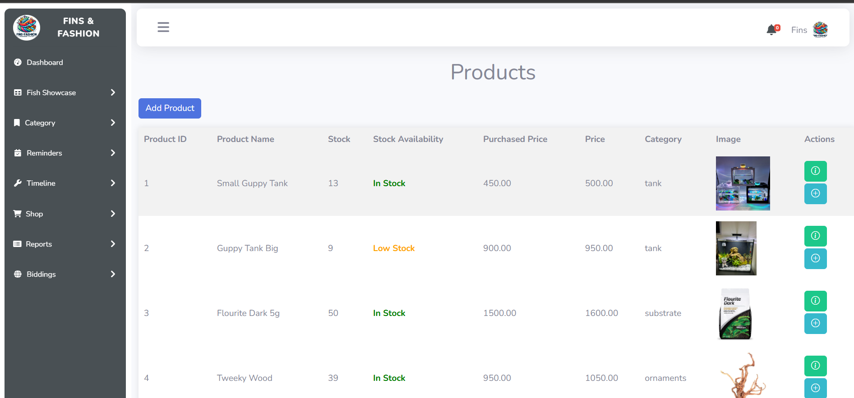
Task: Expand the Fish Showcase submenu
Action: click(113, 92)
